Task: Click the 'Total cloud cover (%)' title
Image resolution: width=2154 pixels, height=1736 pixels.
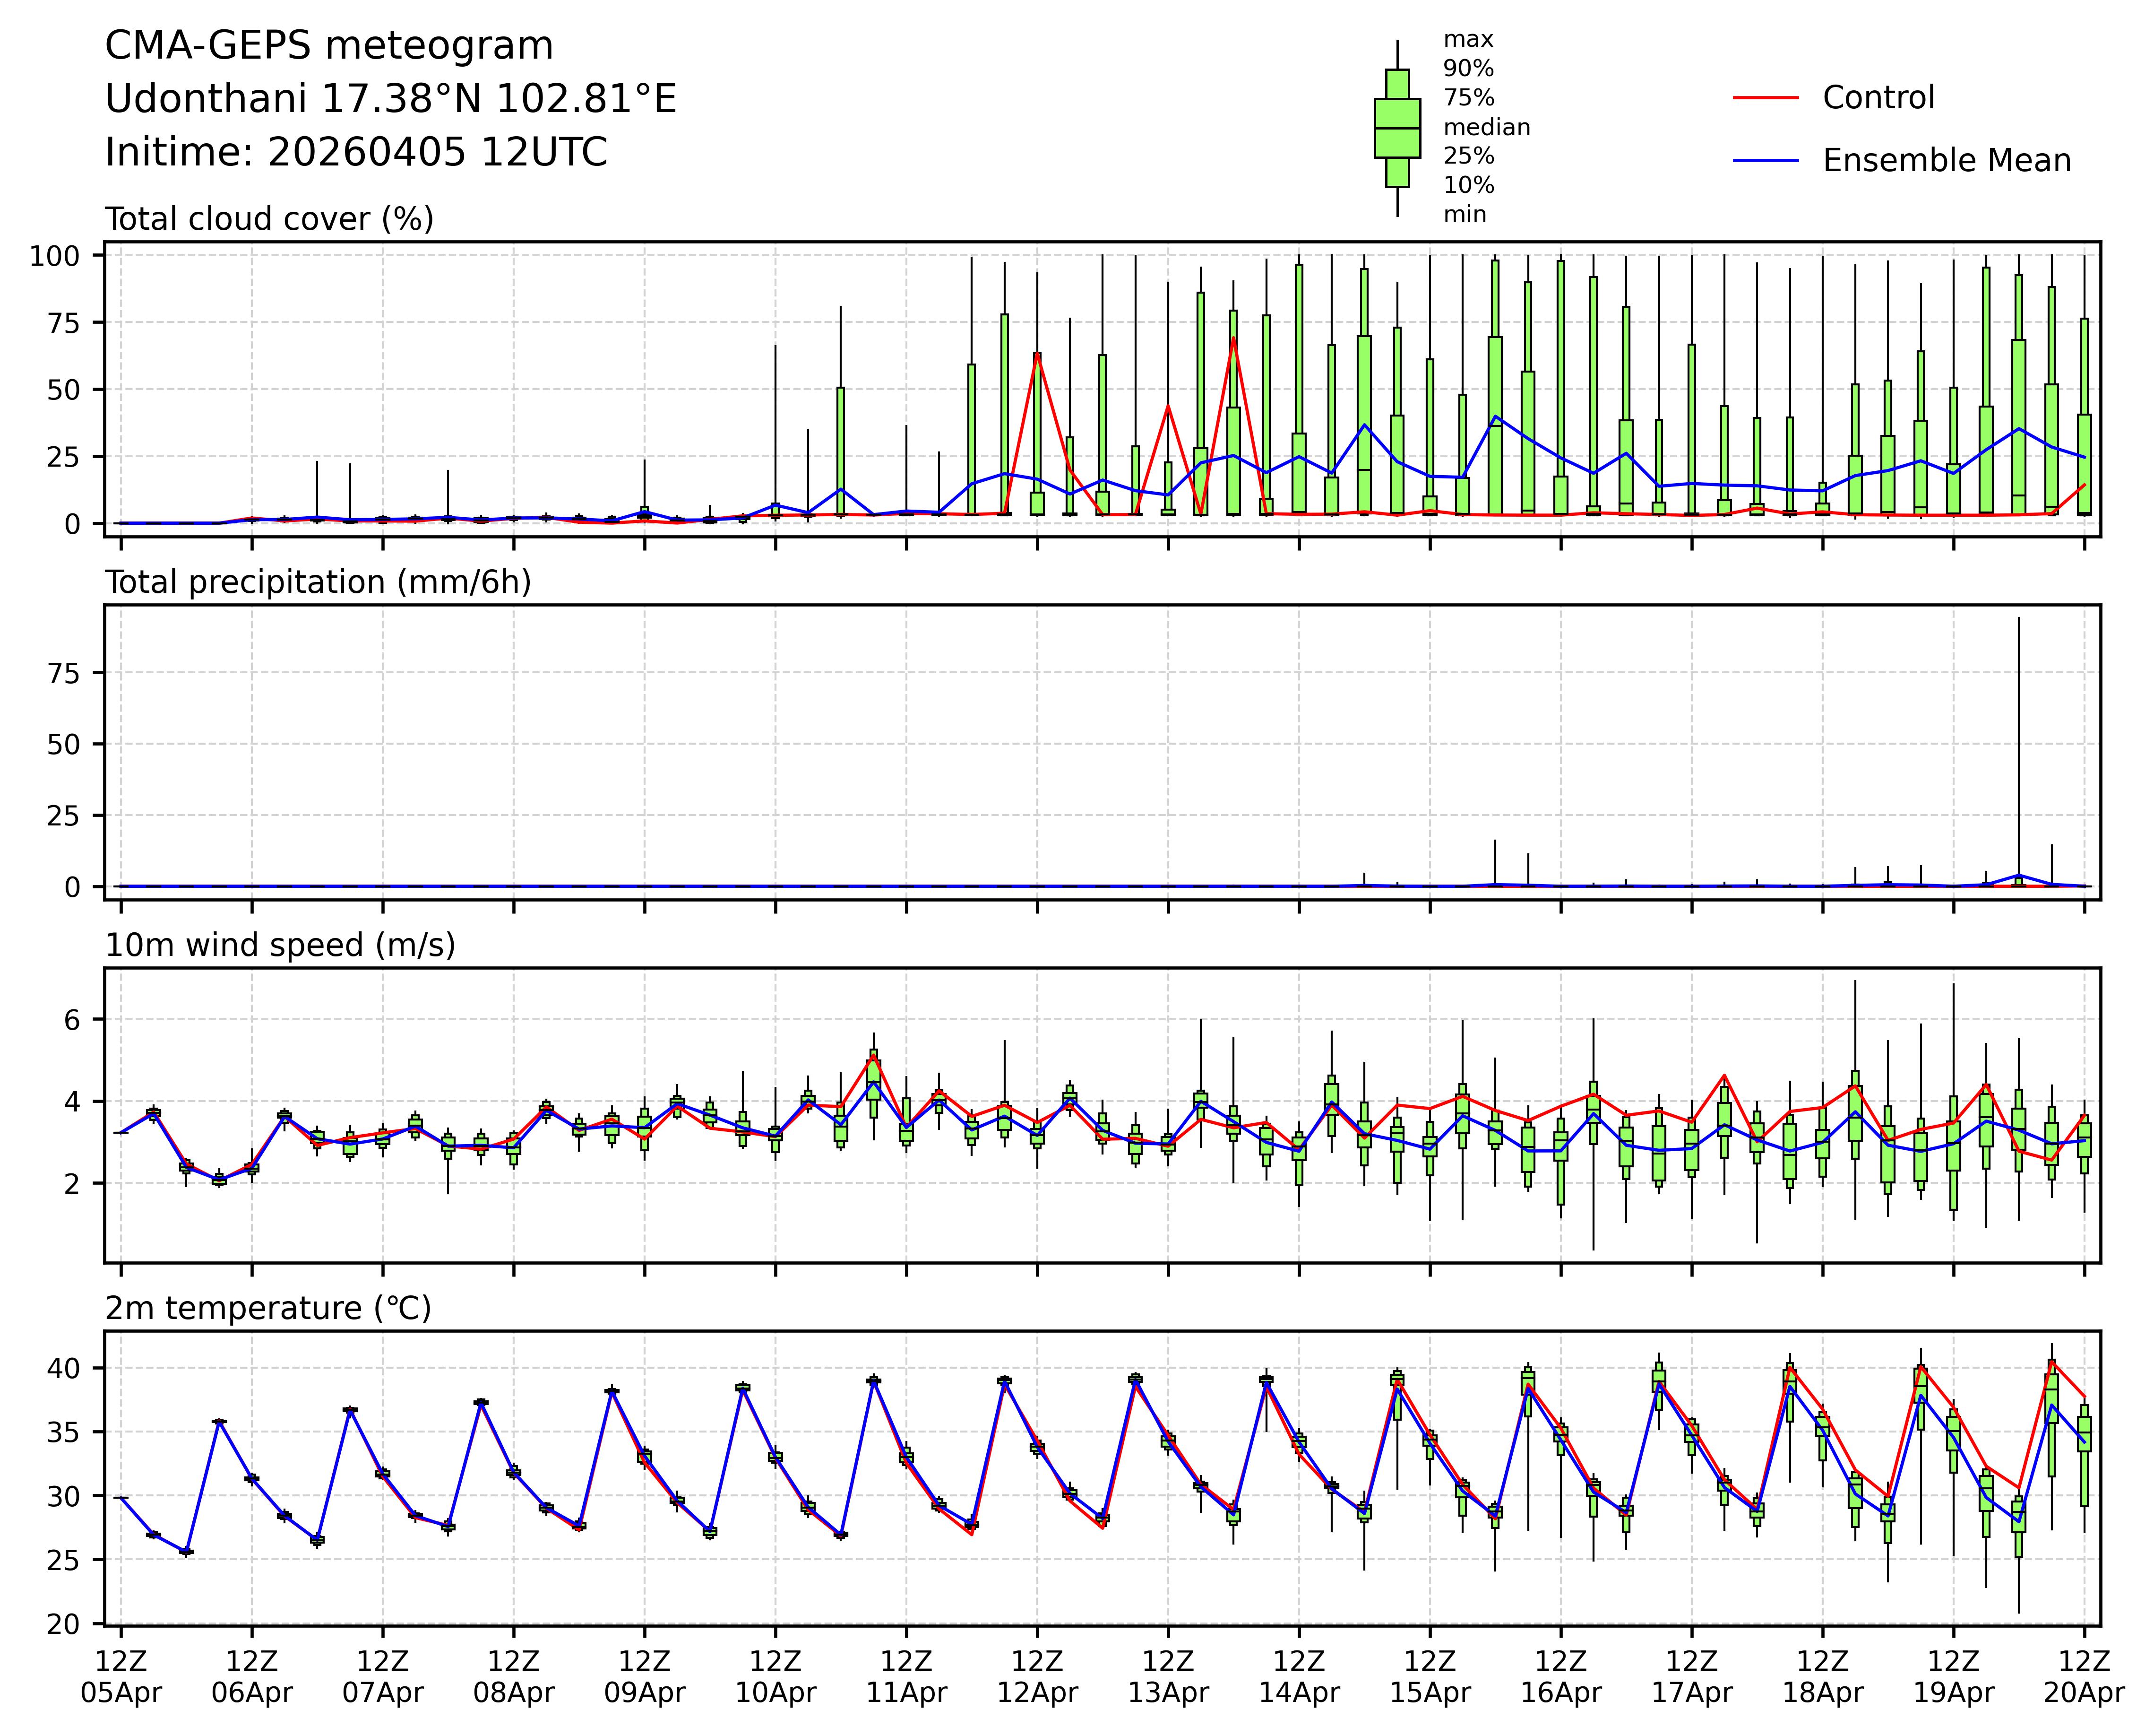Action: (269, 219)
